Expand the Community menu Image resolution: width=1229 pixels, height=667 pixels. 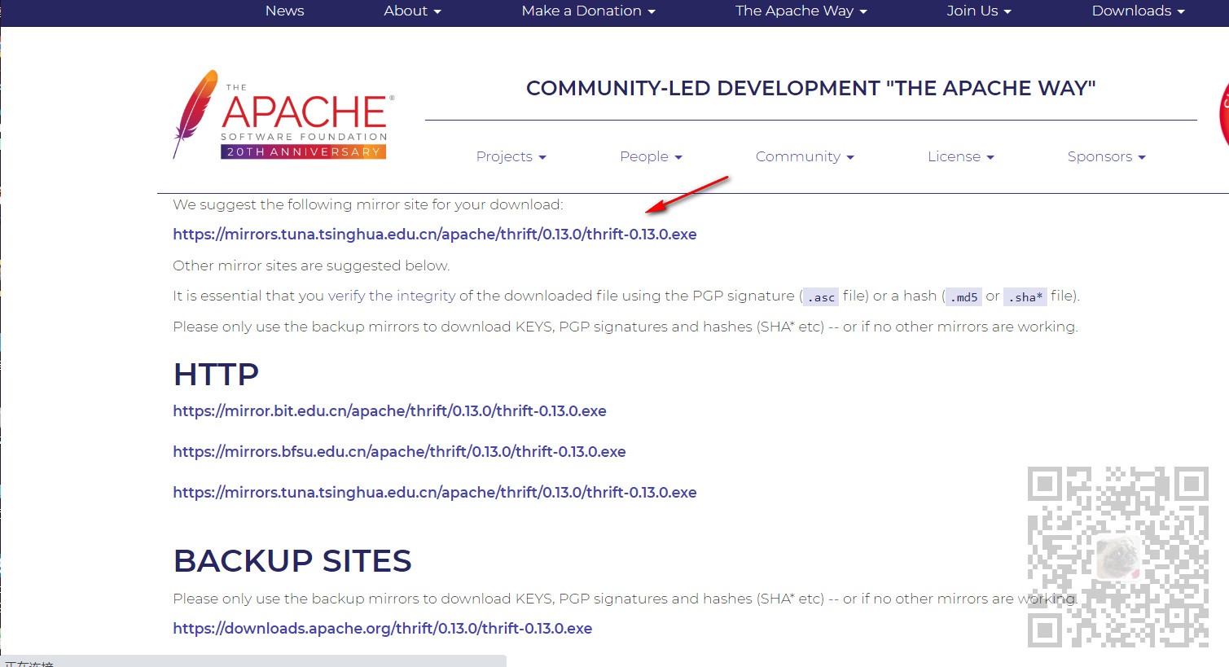coord(805,156)
